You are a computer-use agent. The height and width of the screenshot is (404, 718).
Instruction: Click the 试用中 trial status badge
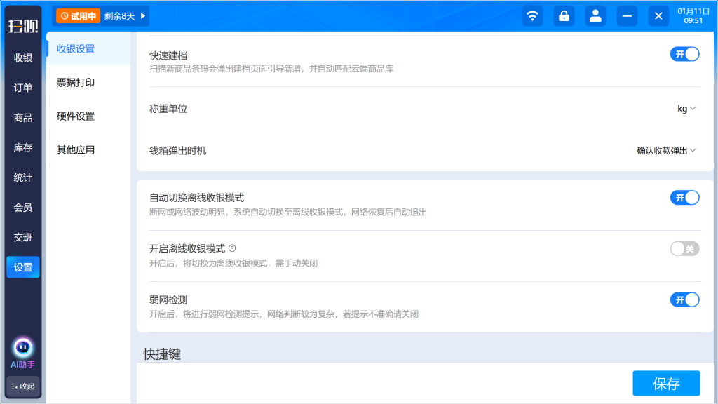point(78,16)
